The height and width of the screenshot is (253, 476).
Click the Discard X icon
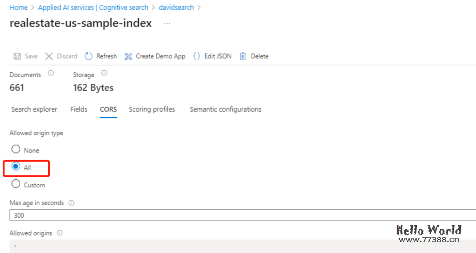point(49,56)
